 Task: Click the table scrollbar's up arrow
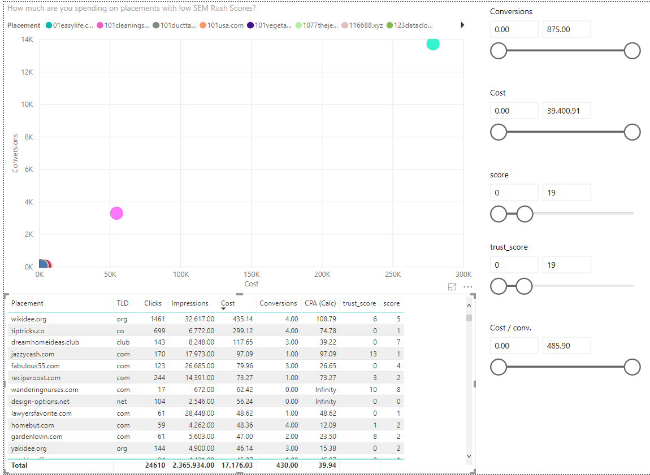(468, 306)
